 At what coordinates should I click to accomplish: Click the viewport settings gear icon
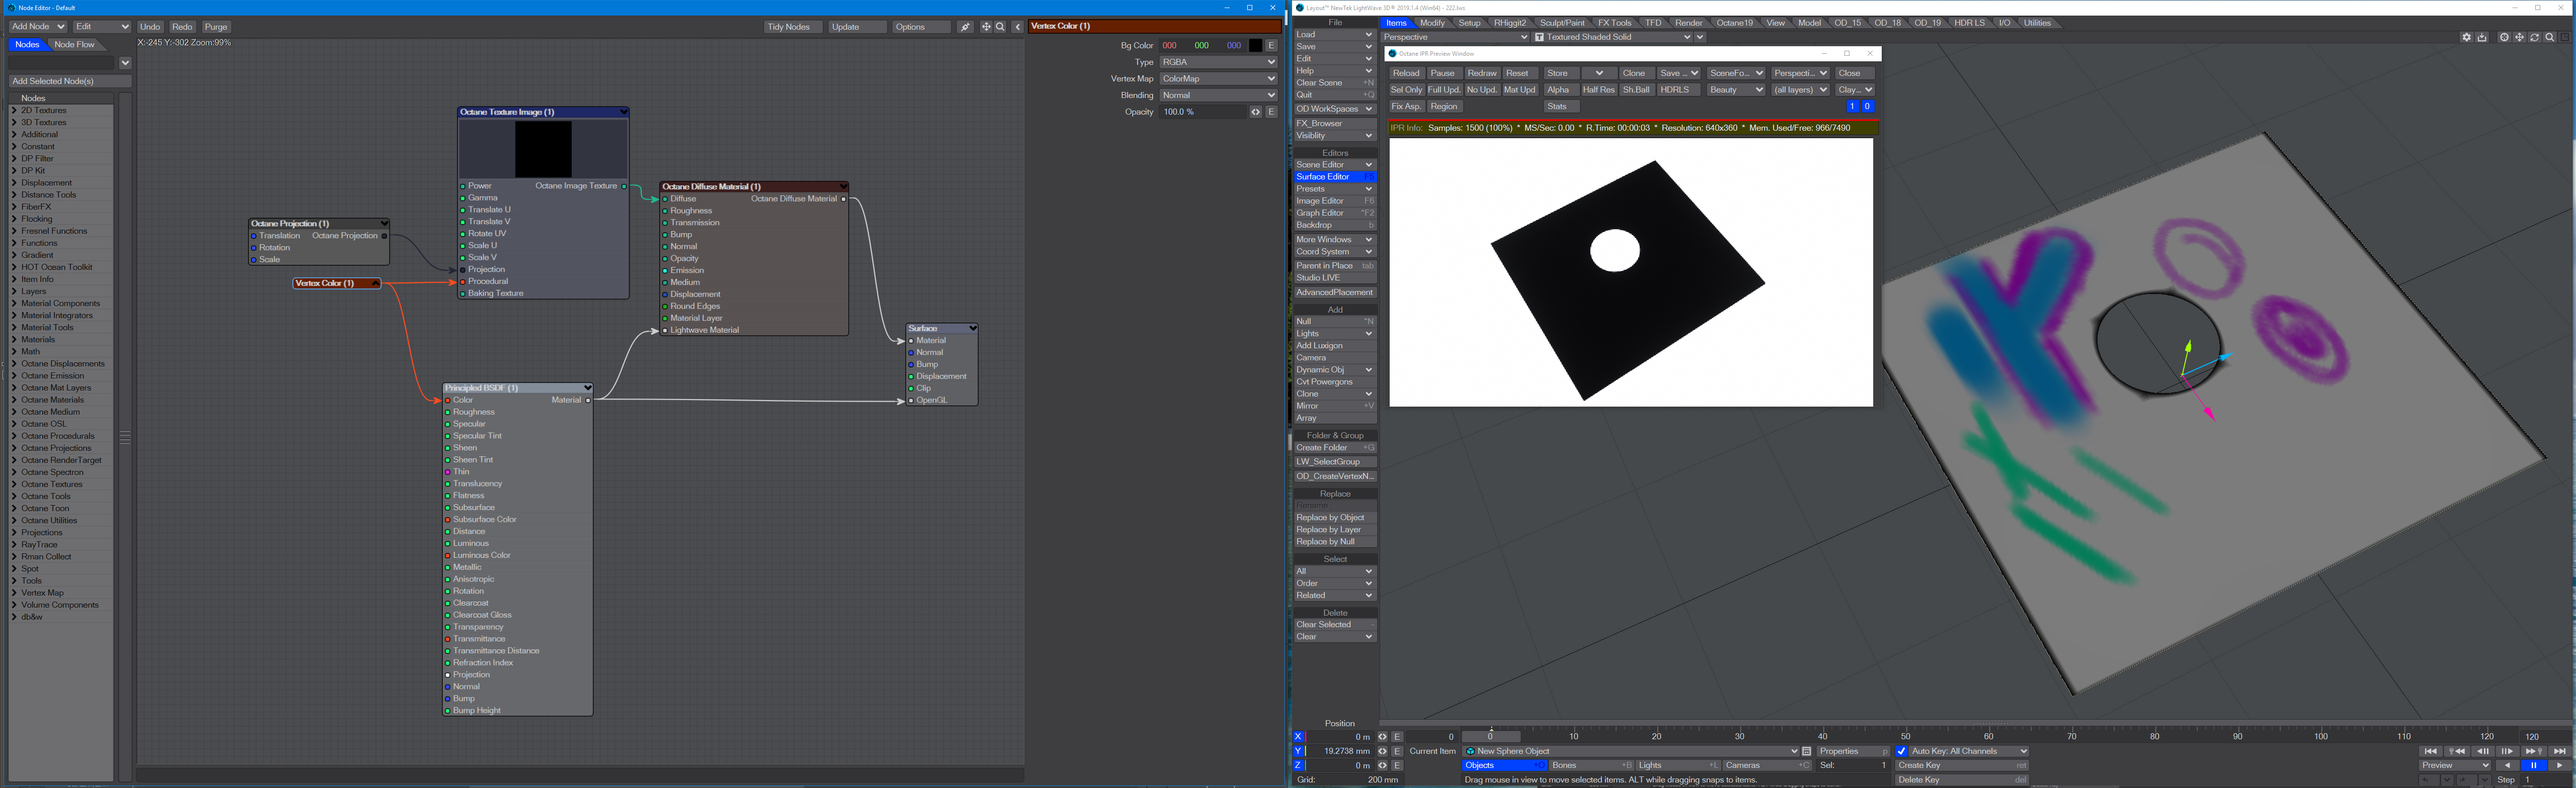[2467, 37]
